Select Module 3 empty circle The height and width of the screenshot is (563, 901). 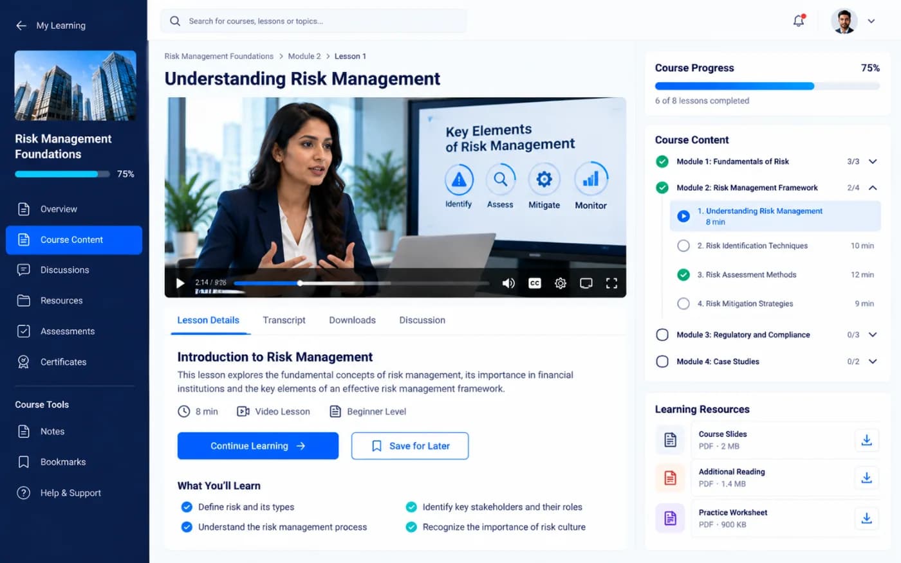point(662,335)
